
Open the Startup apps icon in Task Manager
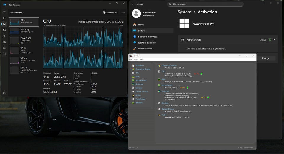point(4,36)
